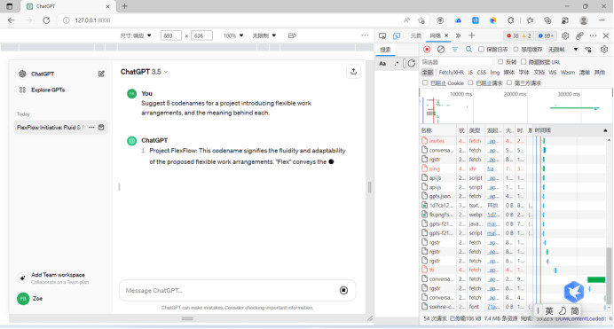This screenshot has height=329, width=614.
Task: Go back in browser history
Action: tap(11, 20)
